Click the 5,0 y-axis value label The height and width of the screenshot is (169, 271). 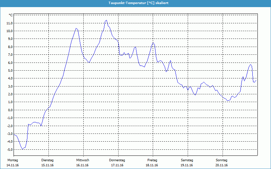[10, 70]
